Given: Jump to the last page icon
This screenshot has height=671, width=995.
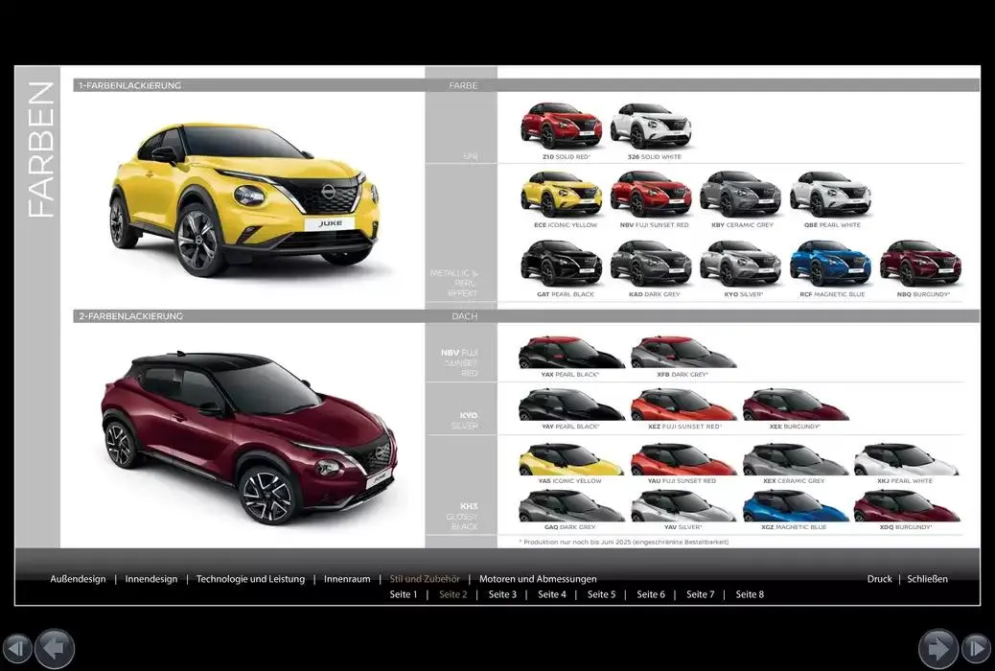Looking at the screenshot, I should tap(976, 648).
